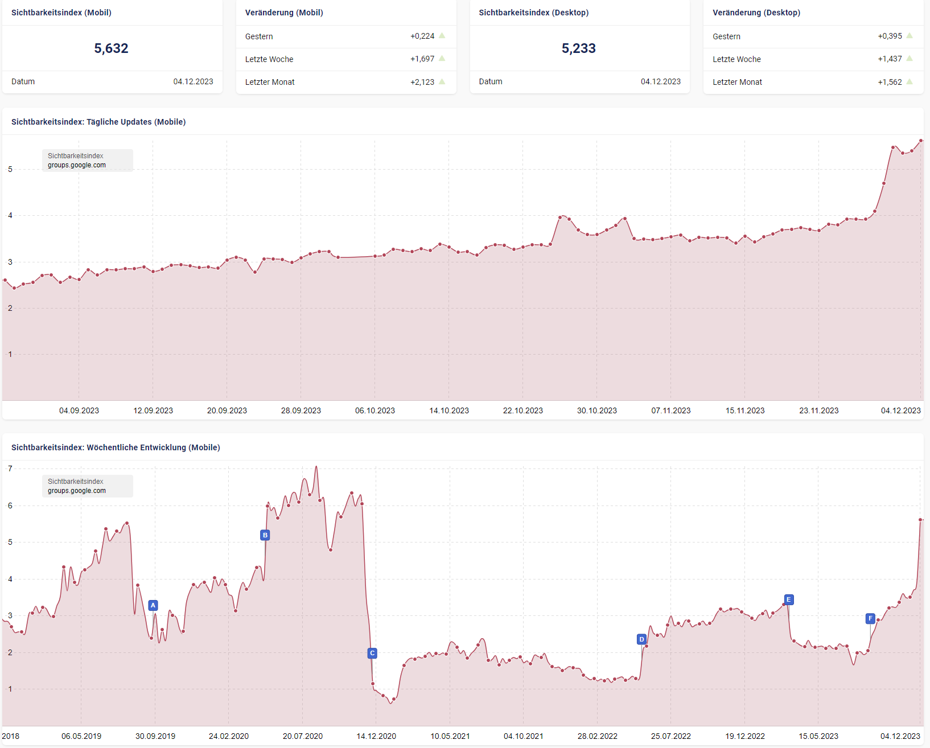Viewport: 930px width, 748px height.
Task: Select event marker C near December 2020
Action: tap(372, 654)
